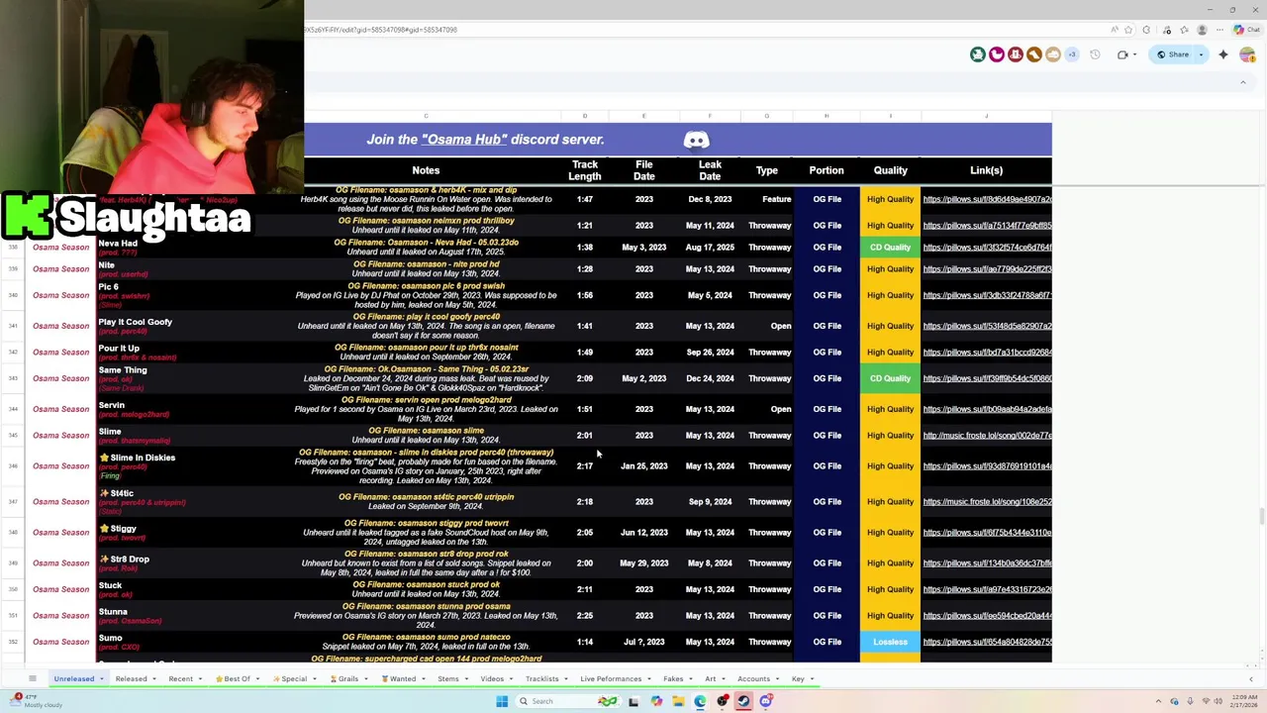The width and height of the screenshot is (1267, 713).
Task: Click the brown collaborator avatar
Action: (x=1034, y=54)
